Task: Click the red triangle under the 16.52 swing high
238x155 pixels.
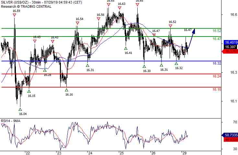Action: (x=170, y=26)
